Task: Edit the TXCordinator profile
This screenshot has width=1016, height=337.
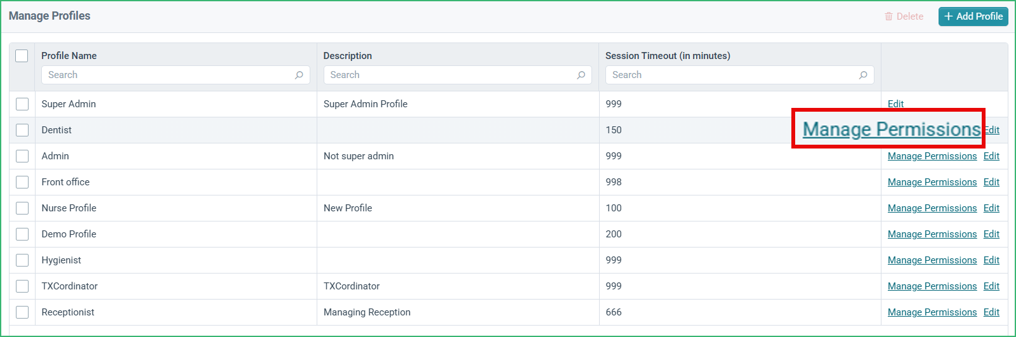Action: click(991, 286)
